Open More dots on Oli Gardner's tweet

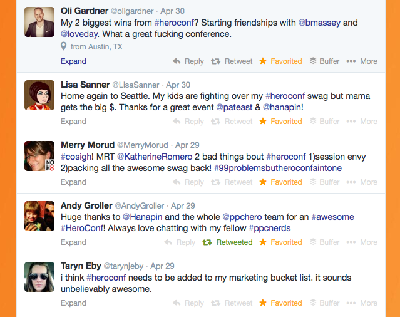point(351,61)
